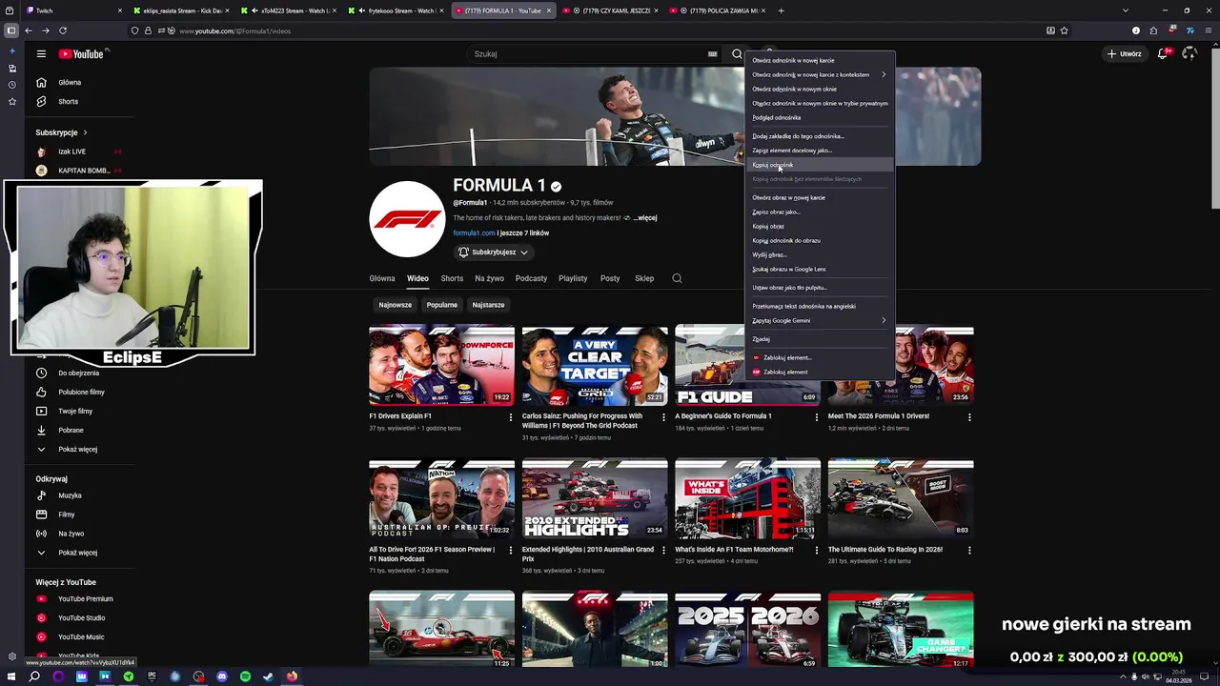Click the page vertical scrollbar
Image resolution: width=1220 pixels, height=686 pixels.
tap(1214, 129)
